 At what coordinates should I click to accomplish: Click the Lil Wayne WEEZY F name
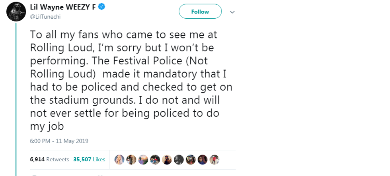coord(63,7)
